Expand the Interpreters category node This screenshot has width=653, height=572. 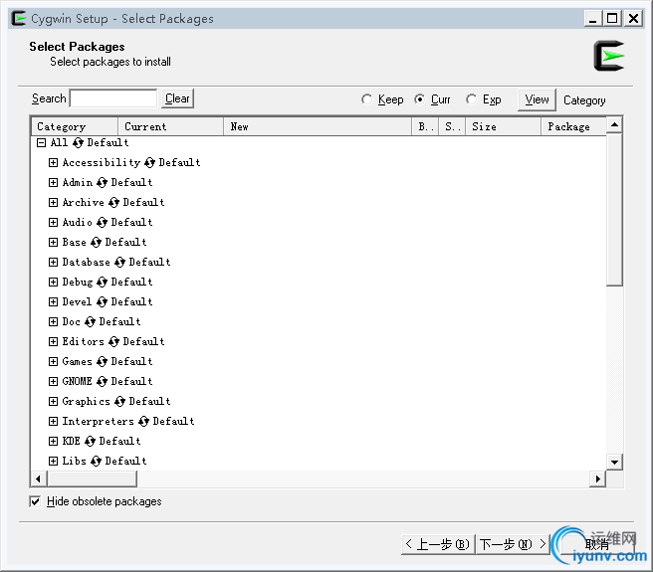tap(53, 422)
